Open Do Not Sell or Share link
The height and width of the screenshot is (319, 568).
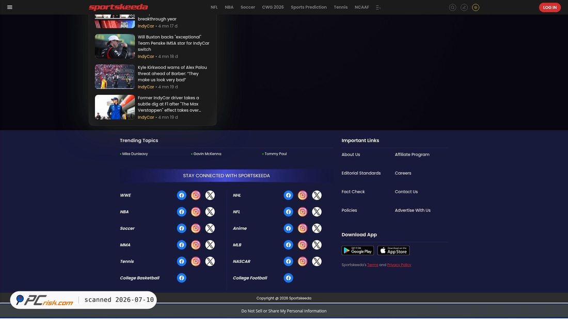(x=283, y=311)
